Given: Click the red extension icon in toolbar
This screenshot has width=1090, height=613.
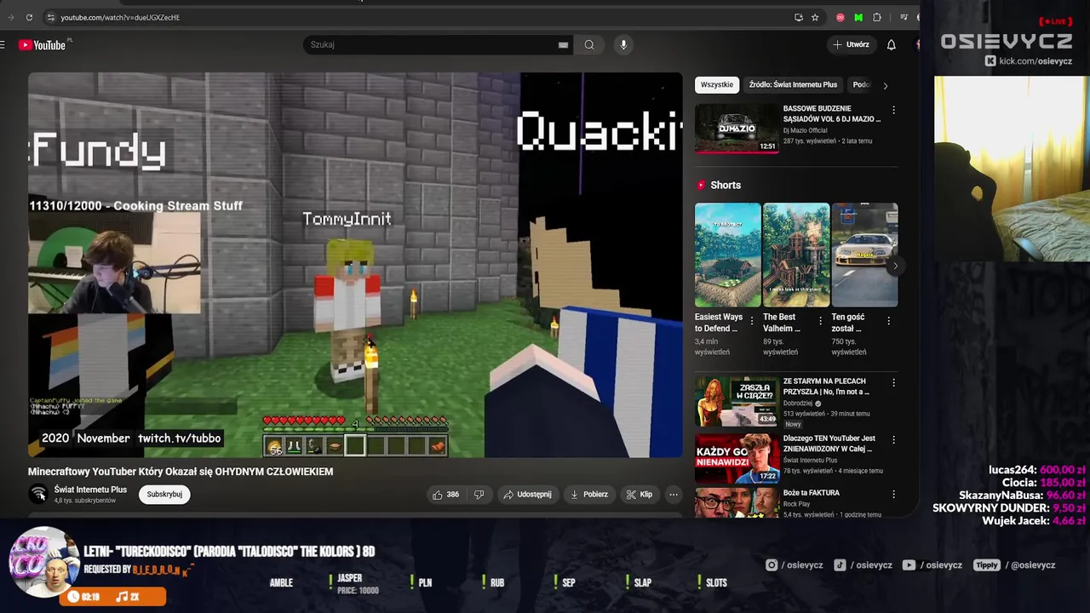Looking at the screenshot, I should (840, 17).
